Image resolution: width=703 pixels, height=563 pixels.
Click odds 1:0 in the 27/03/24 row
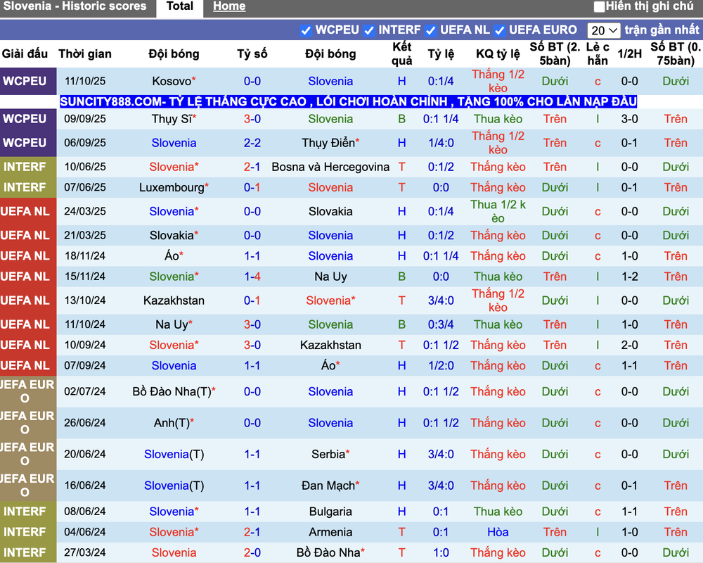coord(441,552)
